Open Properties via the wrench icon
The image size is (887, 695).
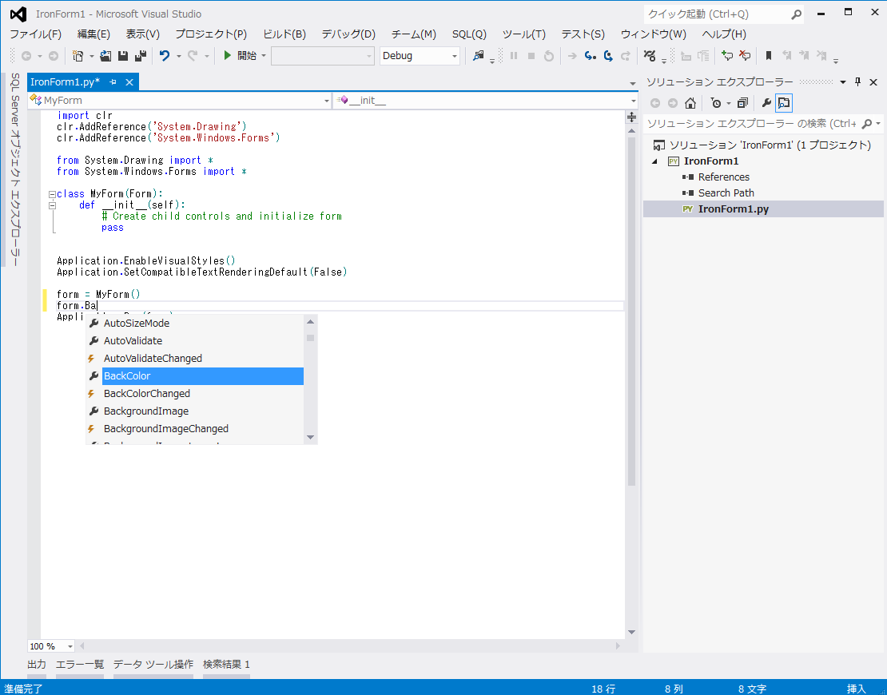[x=766, y=103]
